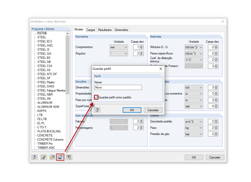Select ALUMINUM ADM module
Screen dimensions: 251x182
48,107
